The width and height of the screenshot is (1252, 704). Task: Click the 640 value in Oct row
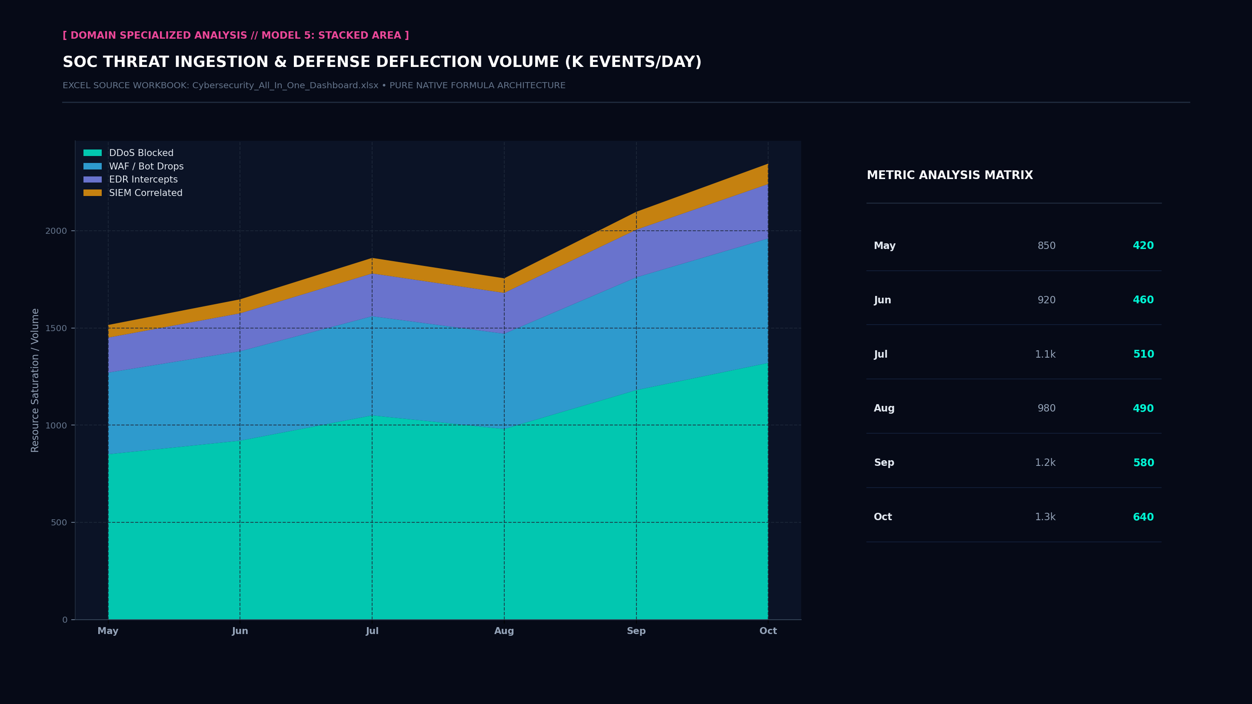tap(1143, 517)
